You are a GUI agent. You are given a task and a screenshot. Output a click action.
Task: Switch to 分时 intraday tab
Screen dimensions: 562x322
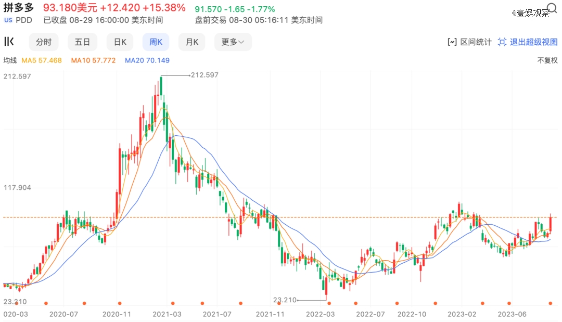(44, 42)
